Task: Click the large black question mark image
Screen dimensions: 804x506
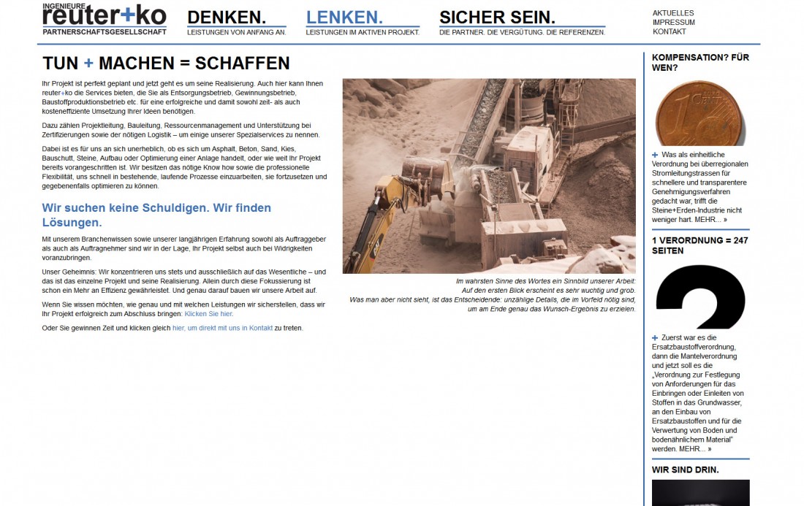Action: (x=700, y=296)
